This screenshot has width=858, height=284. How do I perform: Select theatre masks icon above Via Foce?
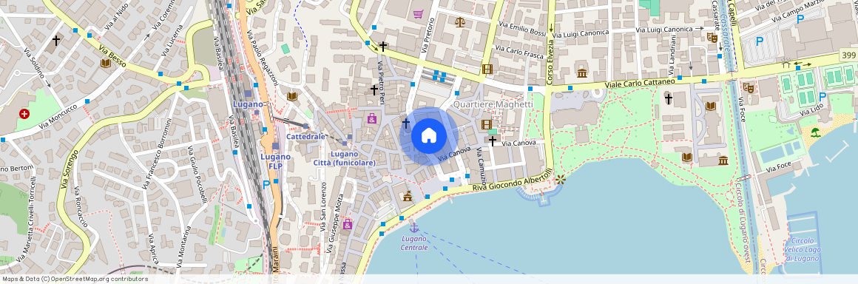(x=748, y=87)
